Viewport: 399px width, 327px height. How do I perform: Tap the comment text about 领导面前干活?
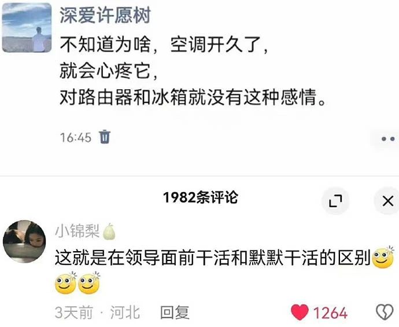212,258
